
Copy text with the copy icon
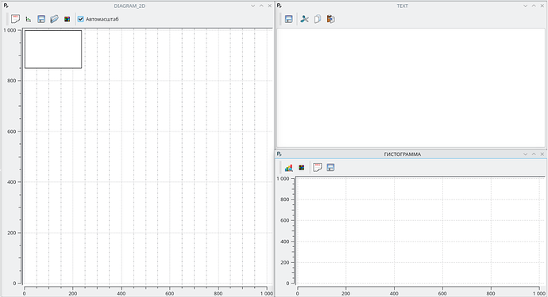coord(318,19)
